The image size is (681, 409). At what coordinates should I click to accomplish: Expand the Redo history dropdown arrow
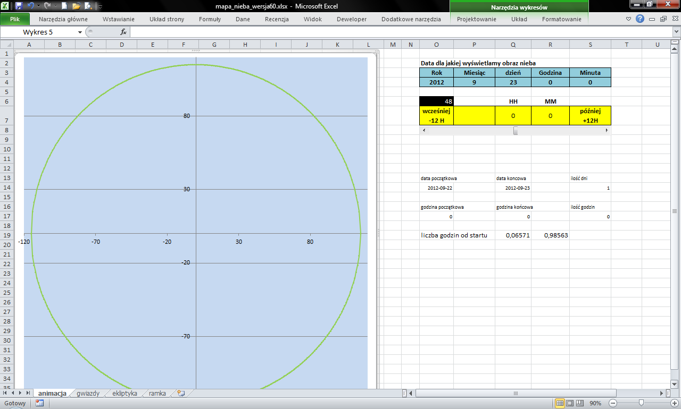tap(54, 6)
